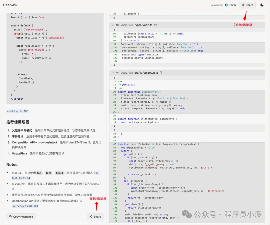The height and width of the screenshot is (225, 270).
Task: Click line 108 'emit: bind(vm.$emit, vm) as any'
Action: tap(147, 215)
